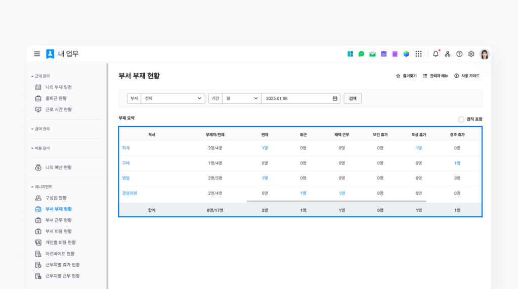
Task: Open the organization chart icon
Action: pos(448,53)
